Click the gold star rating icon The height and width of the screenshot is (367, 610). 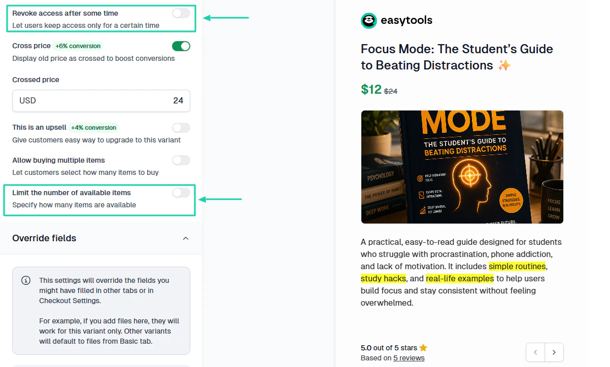click(x=423, y=348)
